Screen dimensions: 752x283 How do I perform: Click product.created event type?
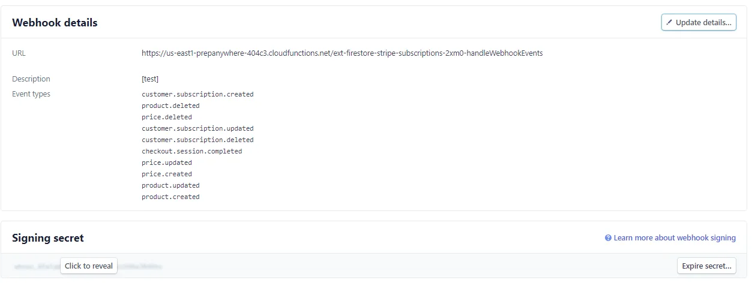pos(170,197)
